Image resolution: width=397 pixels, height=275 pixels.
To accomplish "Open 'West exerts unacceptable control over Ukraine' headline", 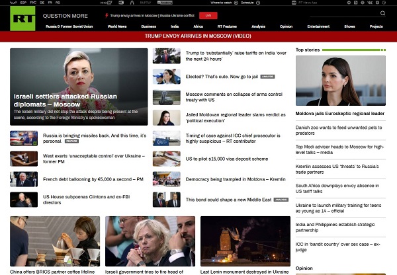I will [x=94, y=159].
